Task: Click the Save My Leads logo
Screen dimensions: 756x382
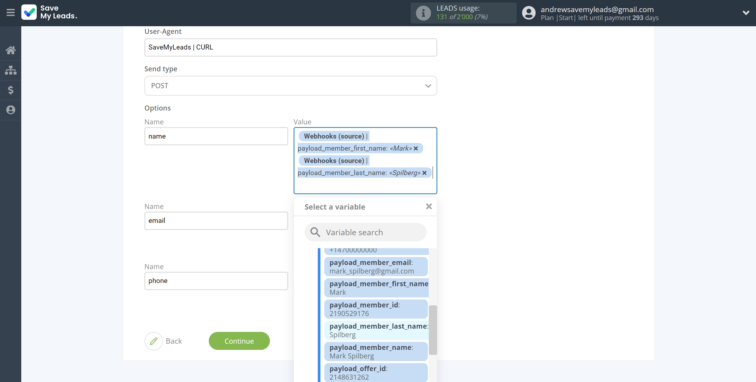Action: click(49, 12)
